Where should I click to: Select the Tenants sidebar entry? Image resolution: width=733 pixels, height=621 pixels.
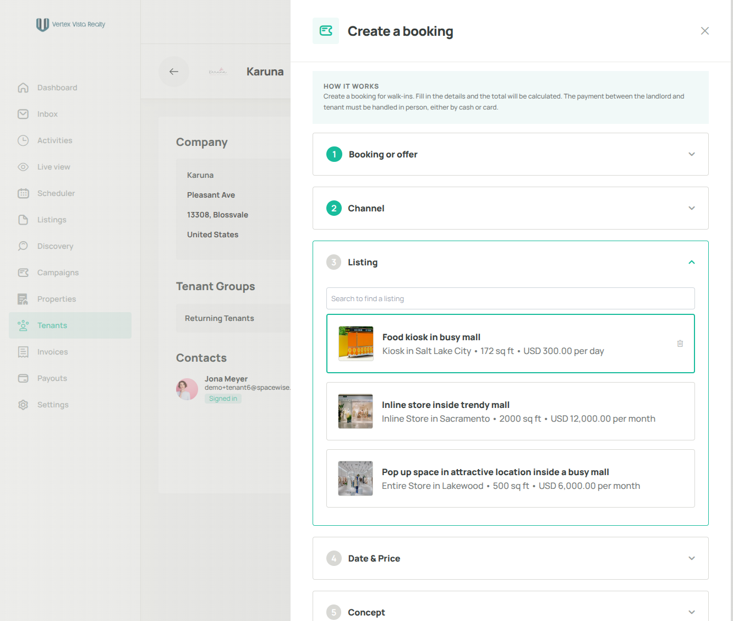[x=70, y=325]
